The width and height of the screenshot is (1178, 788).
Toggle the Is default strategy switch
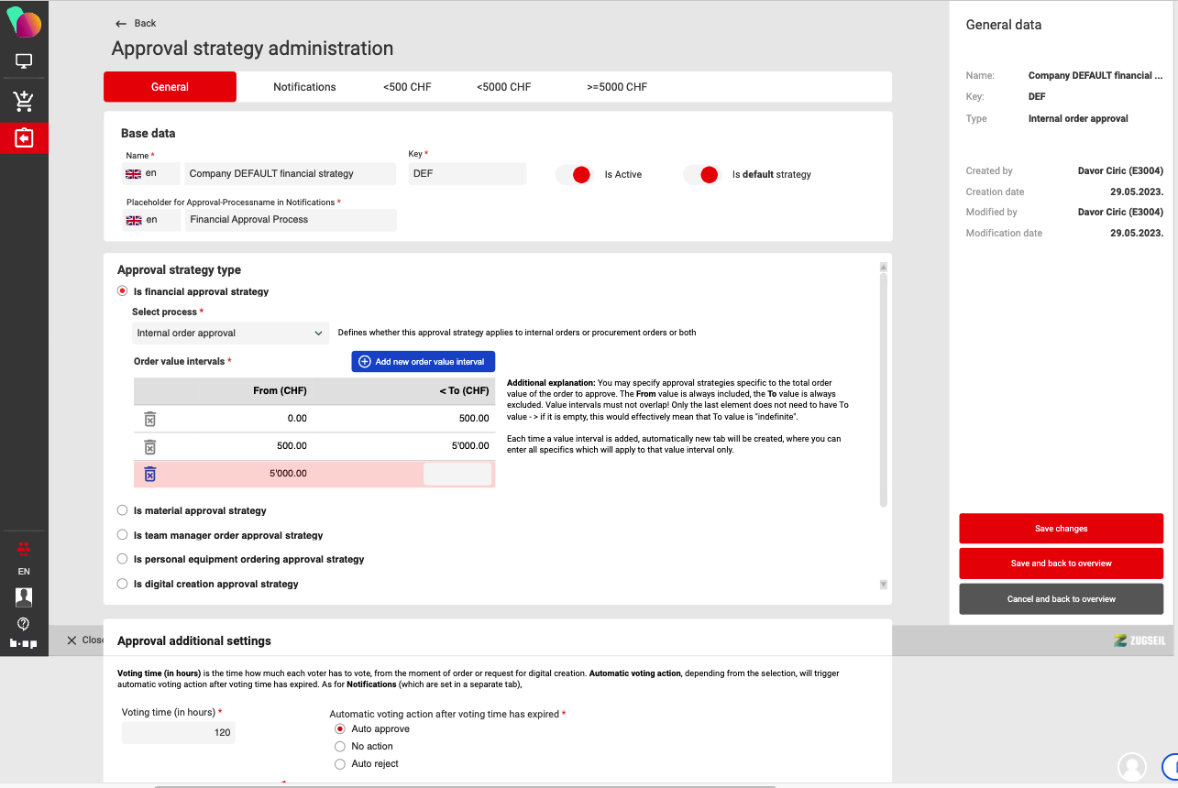coord(702,175)
